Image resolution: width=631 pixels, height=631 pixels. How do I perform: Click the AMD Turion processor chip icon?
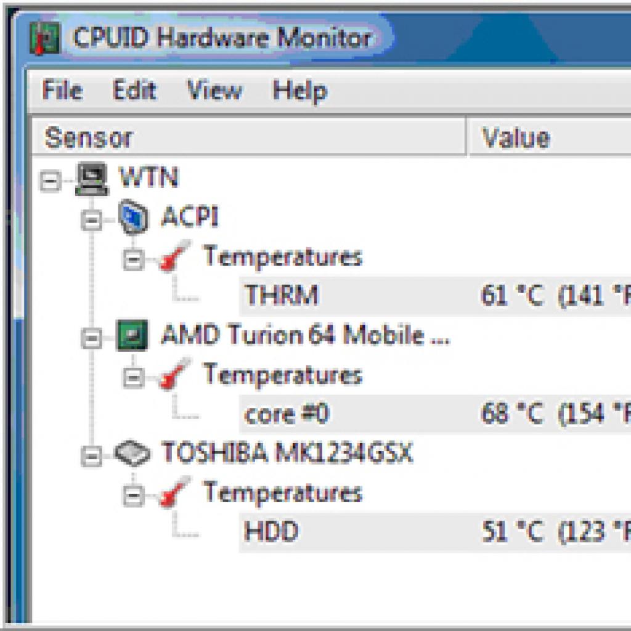[x=132, y=335]
